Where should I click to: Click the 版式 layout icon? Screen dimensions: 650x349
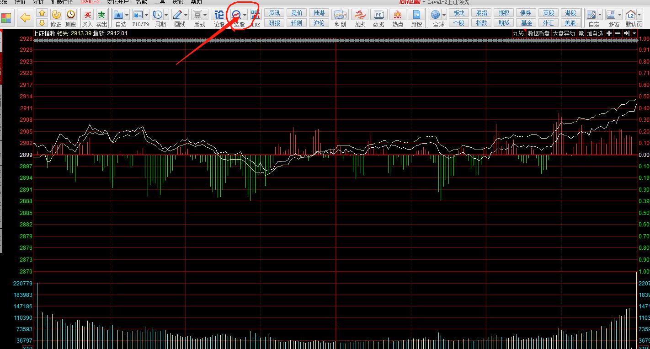pyautogui.click(x=197, y=15)
